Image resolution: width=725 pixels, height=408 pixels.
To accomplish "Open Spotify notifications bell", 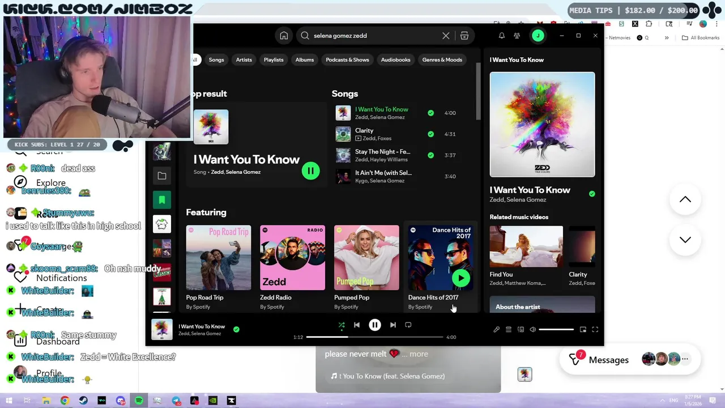I will coord(501,36).
